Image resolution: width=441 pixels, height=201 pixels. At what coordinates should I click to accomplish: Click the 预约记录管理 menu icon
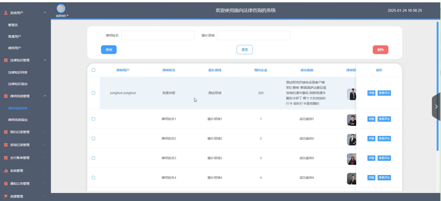6,132
